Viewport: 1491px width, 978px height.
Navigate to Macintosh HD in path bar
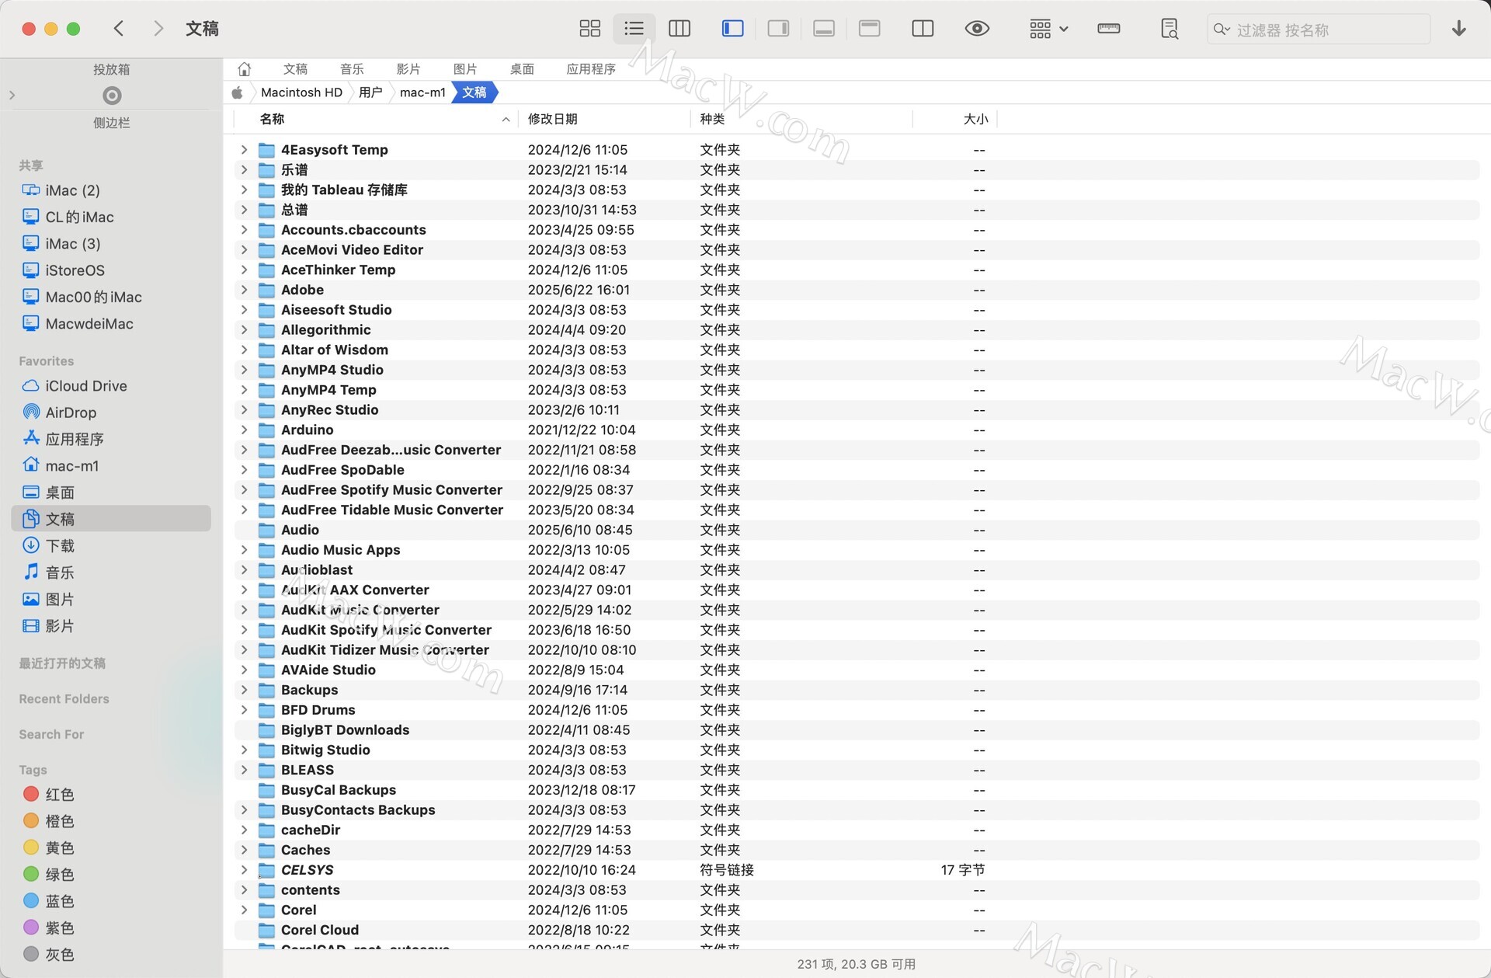301,92
